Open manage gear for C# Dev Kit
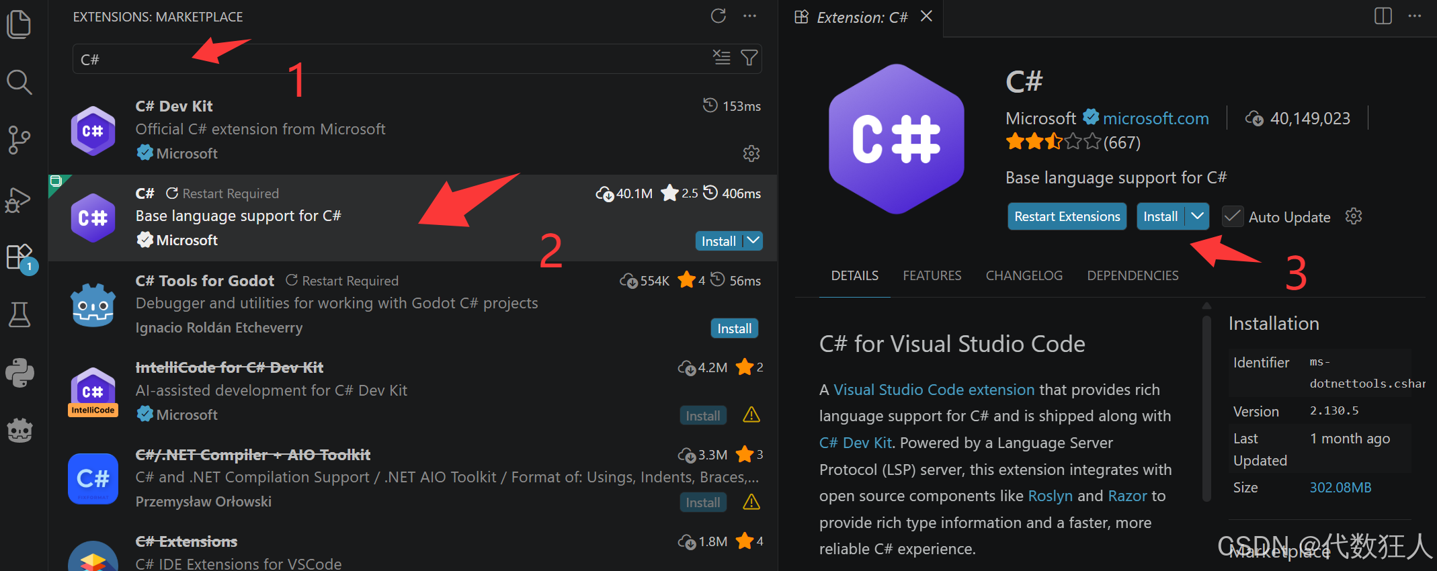This screenshot has width=1437, height=571. [x=751, y=153]
